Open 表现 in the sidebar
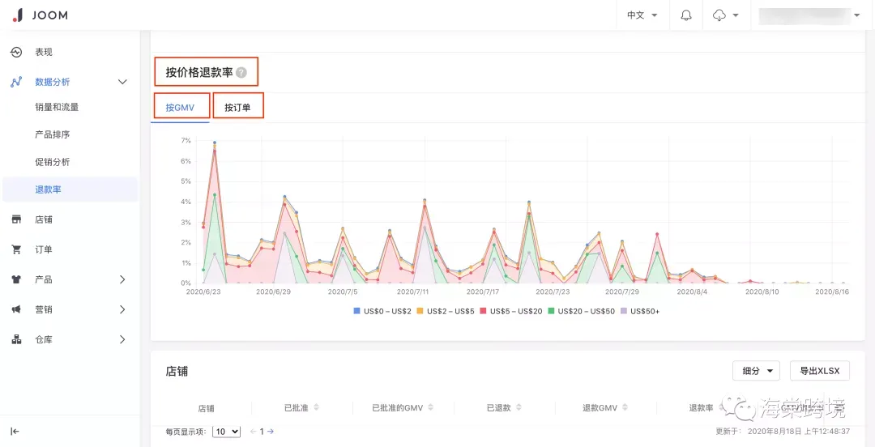This screenshot has width=875, height=447. [44, 52]
